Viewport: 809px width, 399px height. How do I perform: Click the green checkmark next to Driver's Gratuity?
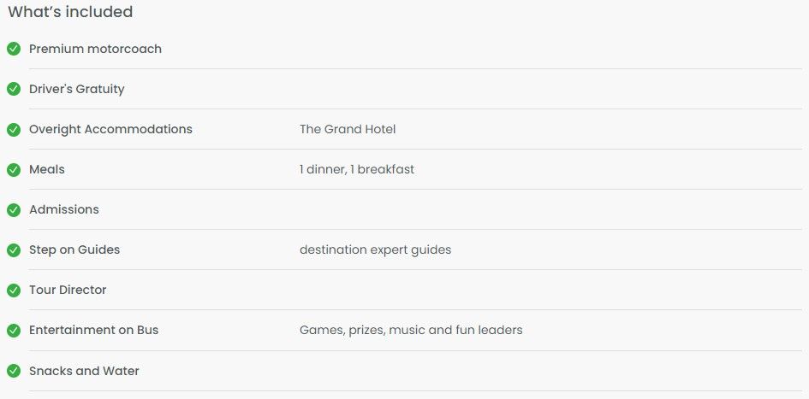[14, 89]
